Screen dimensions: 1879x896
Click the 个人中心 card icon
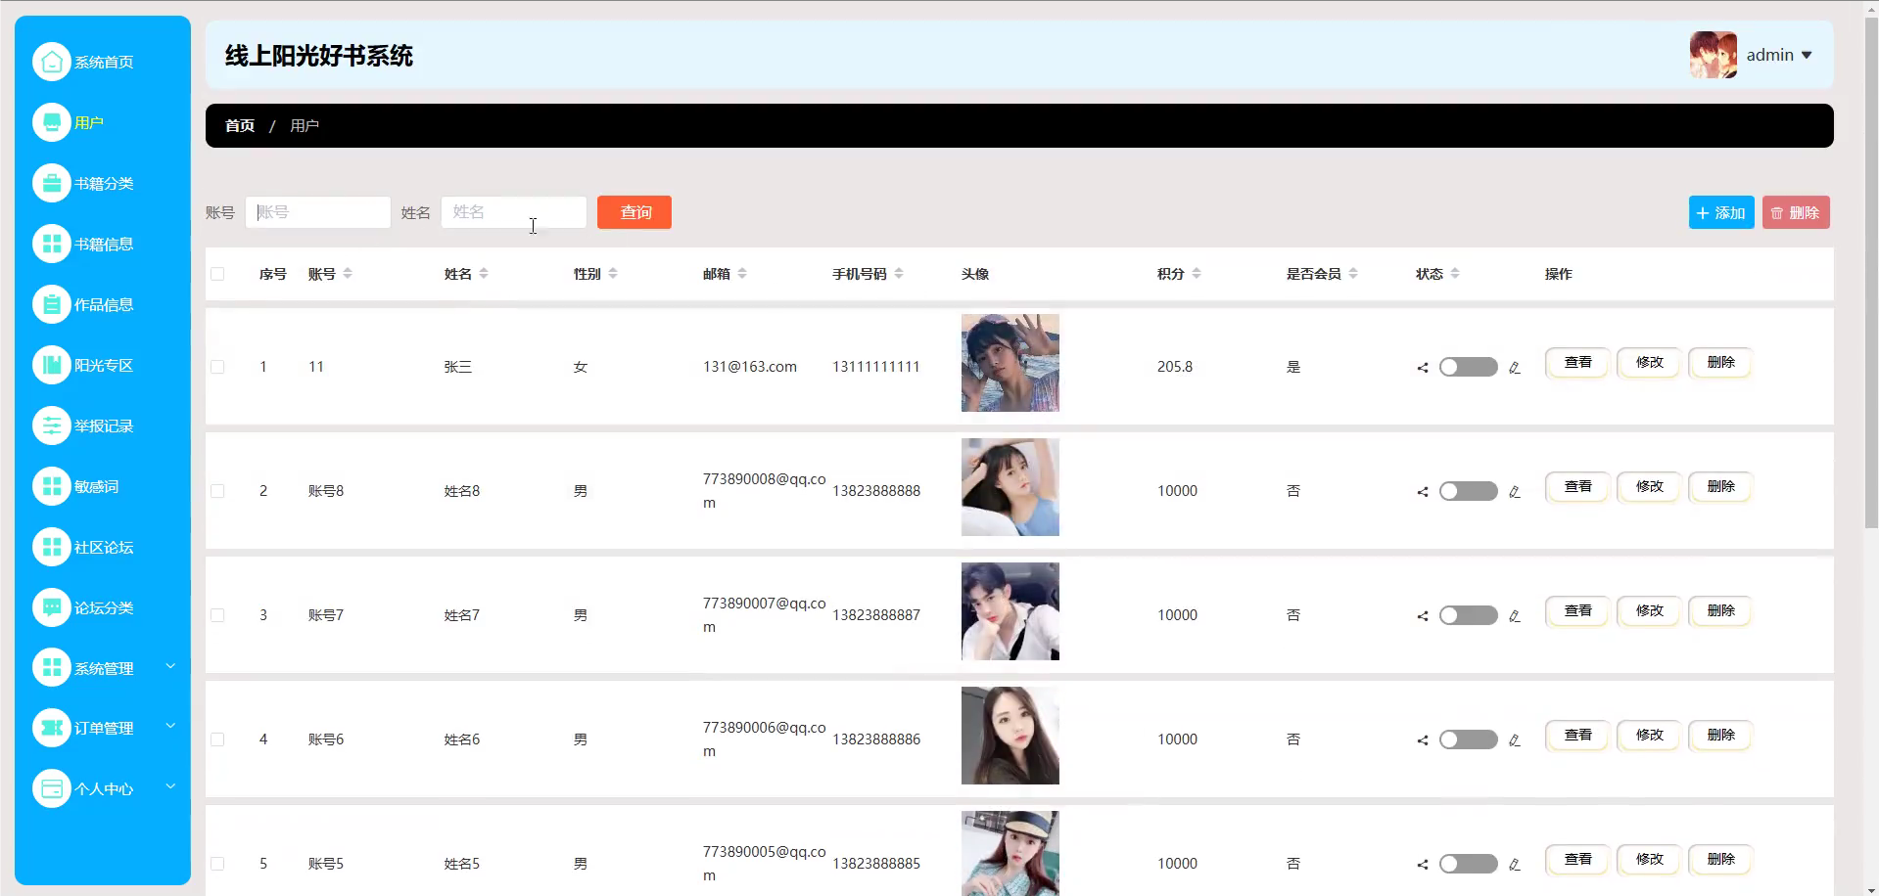(x=52, y=788)
